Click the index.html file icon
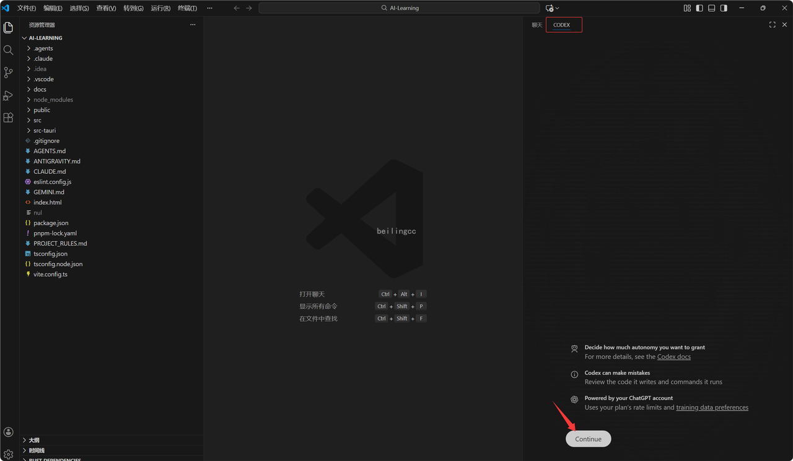Screen dimensions: 793x461 tap(28, 202)
